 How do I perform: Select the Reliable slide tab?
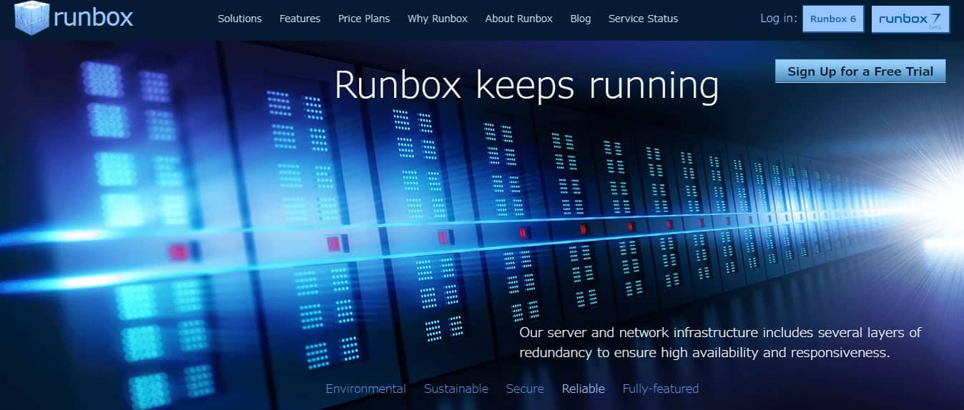click(583, 389)
